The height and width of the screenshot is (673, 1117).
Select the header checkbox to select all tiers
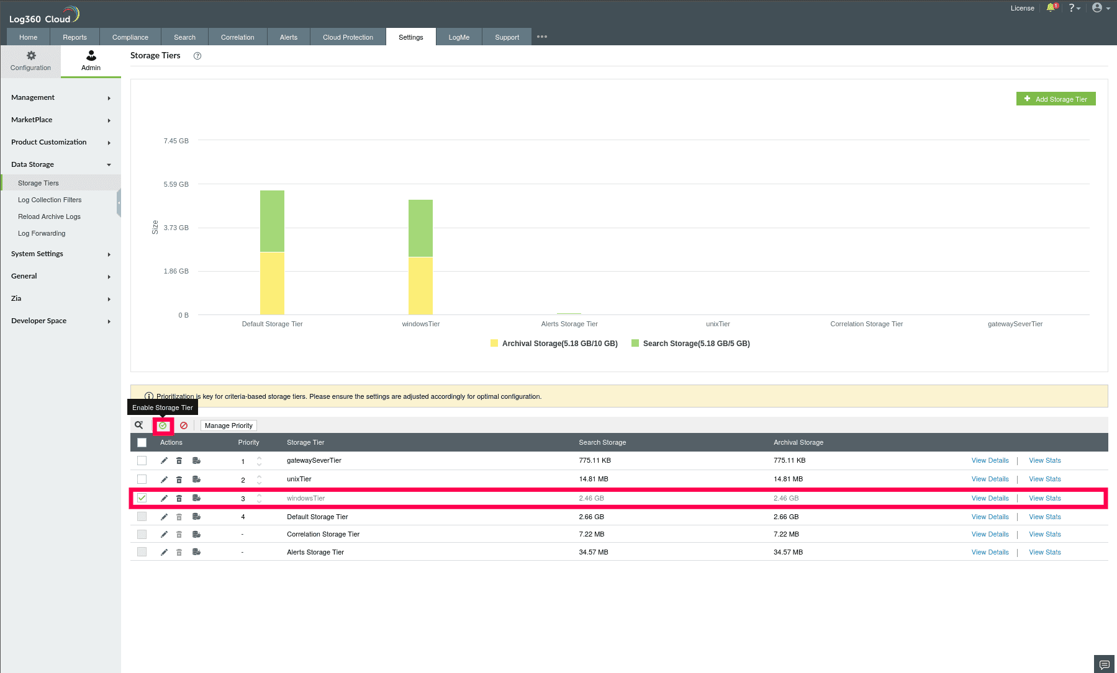pos(142,442)
